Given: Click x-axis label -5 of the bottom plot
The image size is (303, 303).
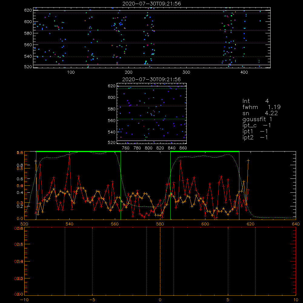Looking at the screenshot, I should [x=92, y=300].
